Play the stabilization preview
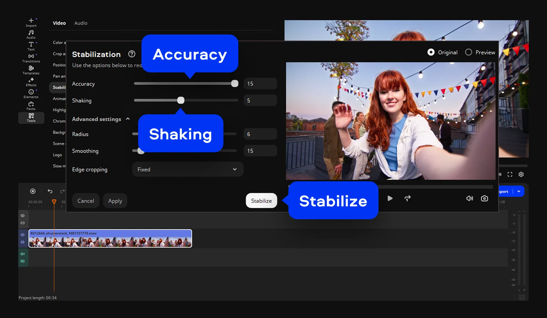The image size is (547, 318). coord(390,198)
